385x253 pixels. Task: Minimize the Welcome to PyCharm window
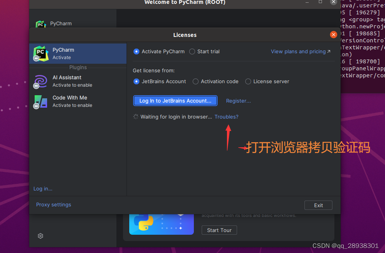(x=307, y=2)
